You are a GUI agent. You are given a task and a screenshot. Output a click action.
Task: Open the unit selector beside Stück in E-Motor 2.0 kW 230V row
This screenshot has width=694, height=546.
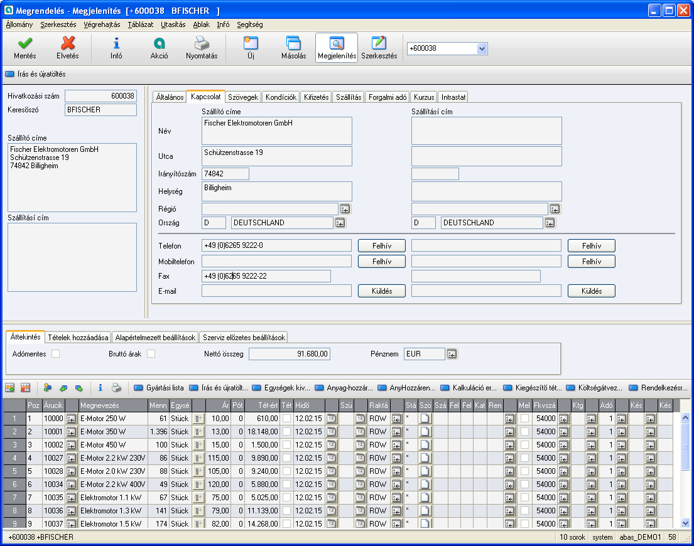(x=198, y=471)
